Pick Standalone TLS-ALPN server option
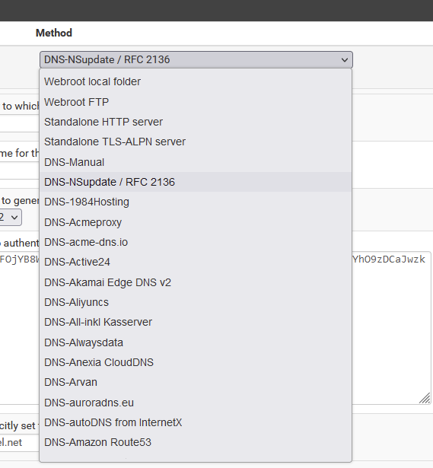The image size is (433, 468). pyautogui.click(x=196, y=142)
